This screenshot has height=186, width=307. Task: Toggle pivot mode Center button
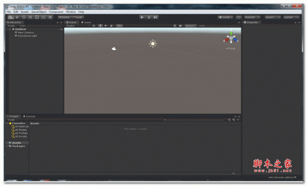point(64,17)
